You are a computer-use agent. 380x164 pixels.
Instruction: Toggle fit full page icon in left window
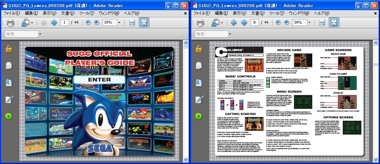point(144,23)
